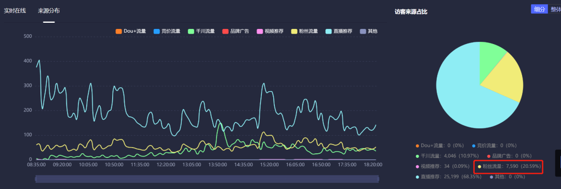The width and height of the screenshot is (561, 189).
Task: Click the red 品牌广告 legend swatch
Action: pyautogui.click(x=225, y=32)
